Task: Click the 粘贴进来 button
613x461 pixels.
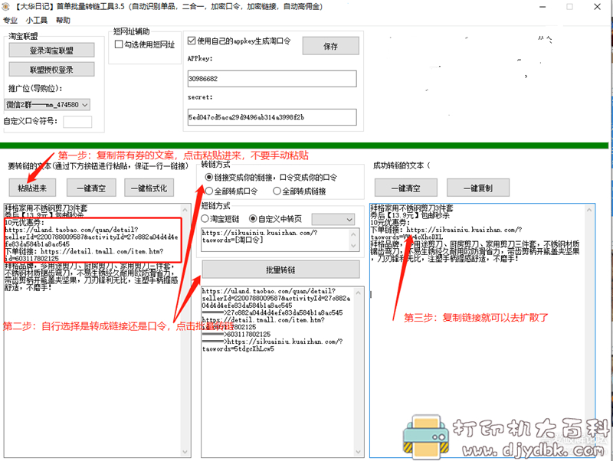Action: coord(32,188)
